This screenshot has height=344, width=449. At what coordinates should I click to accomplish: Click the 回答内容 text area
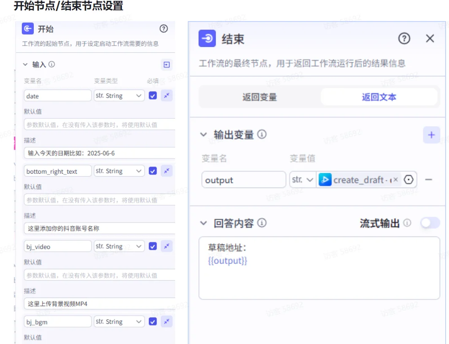pos(319,268)
